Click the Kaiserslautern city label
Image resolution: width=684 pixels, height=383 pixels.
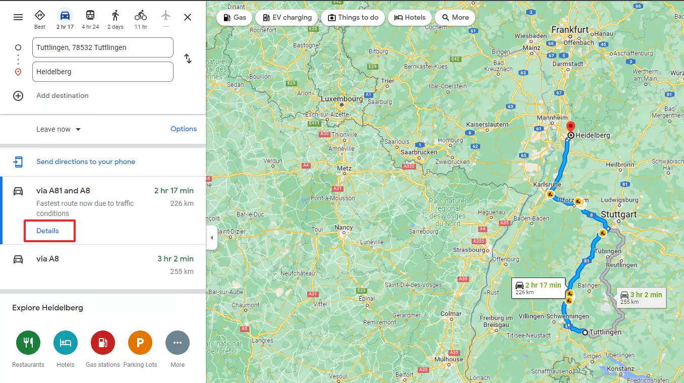tap(487, 124)
